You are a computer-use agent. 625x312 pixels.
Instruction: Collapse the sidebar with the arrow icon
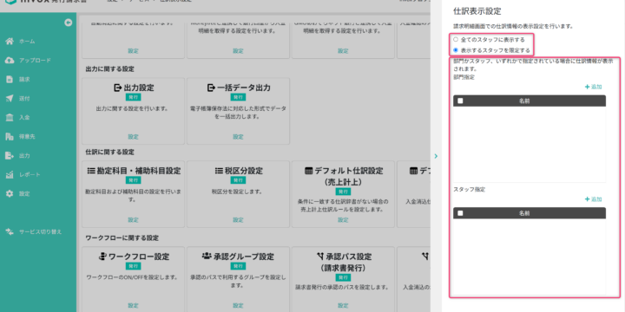tap(69, 23)
